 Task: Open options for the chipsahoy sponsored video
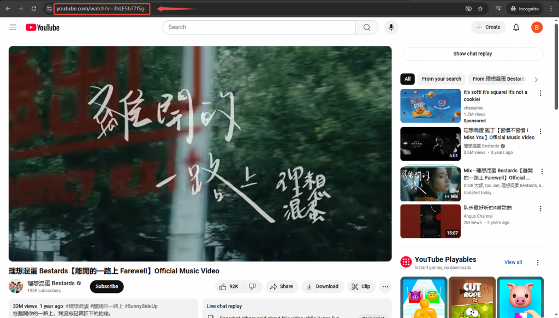(540, 93)
